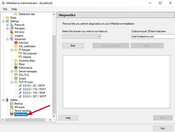175x132 pixels.
Task: Open the Backup utility icon
Action: (x=12, y=103)
